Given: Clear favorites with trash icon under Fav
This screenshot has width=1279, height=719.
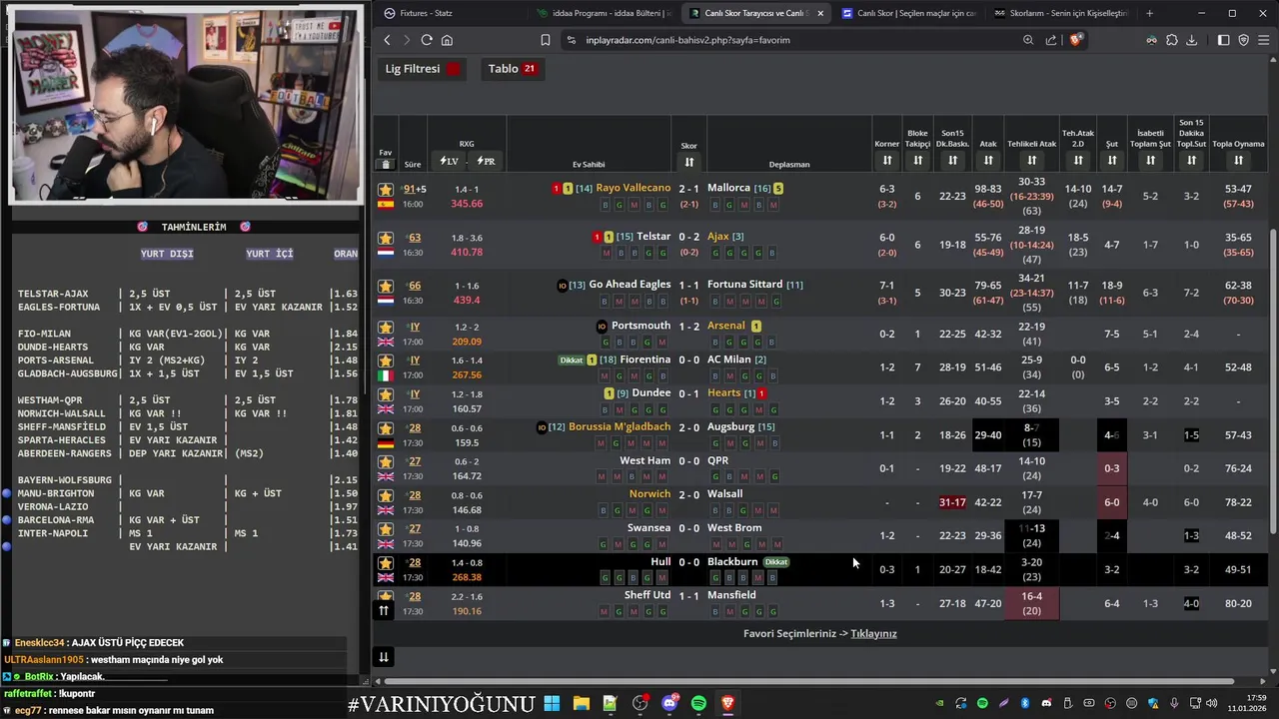Looking at the screenshot, I should 386,164.
